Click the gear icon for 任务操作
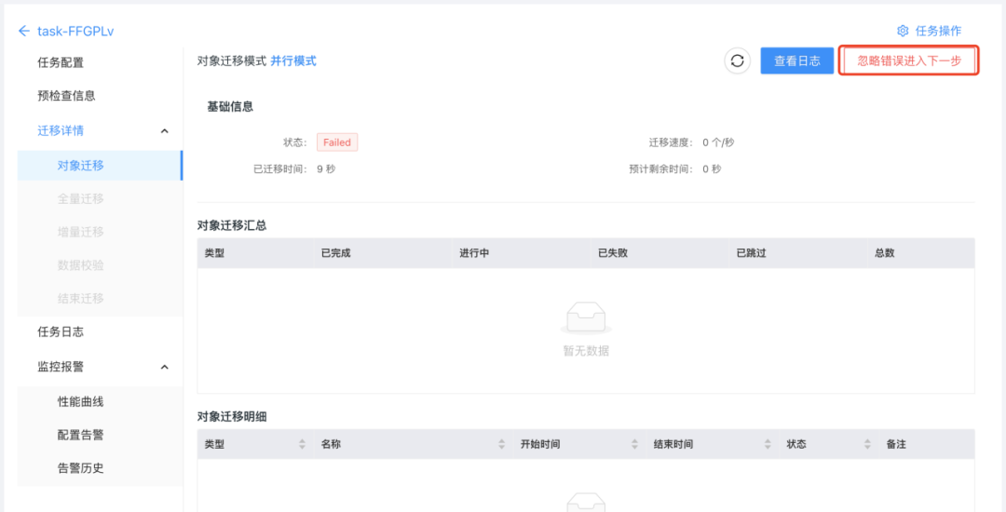This screenshot has height=512, width=1006. click(x=903, y=31)
